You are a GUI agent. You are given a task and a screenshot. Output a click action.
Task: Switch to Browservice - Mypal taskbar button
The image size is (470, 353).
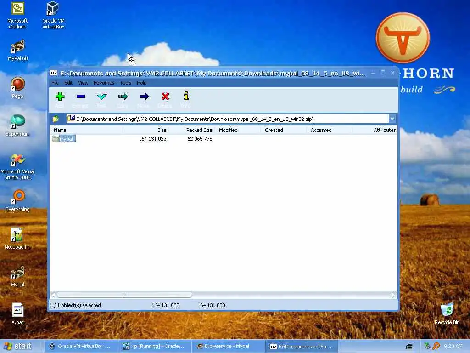click(x=228, y=346)
